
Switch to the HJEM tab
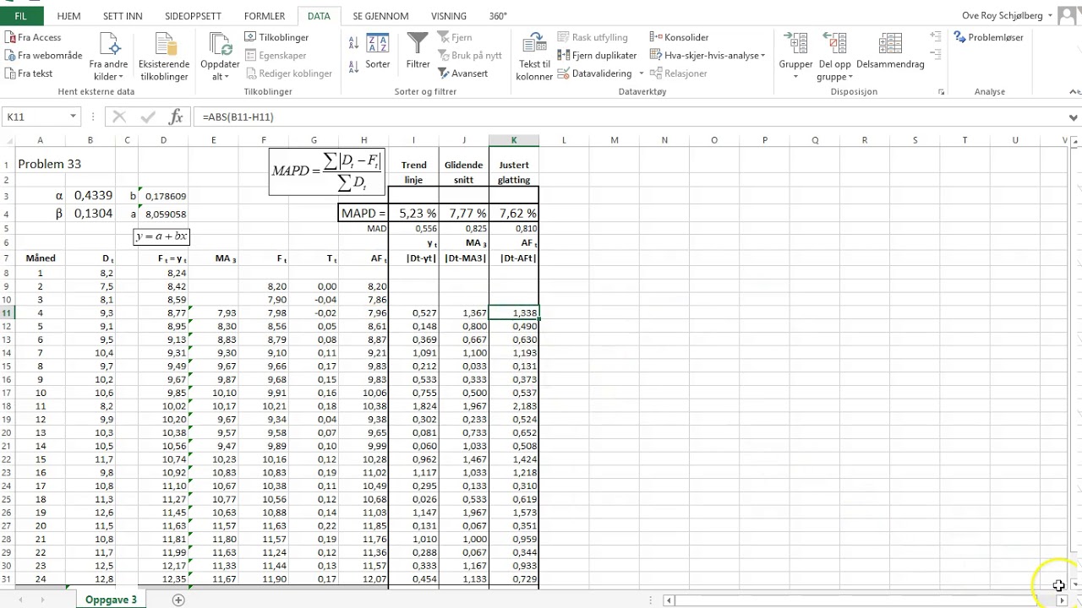[x=69, y=16]
